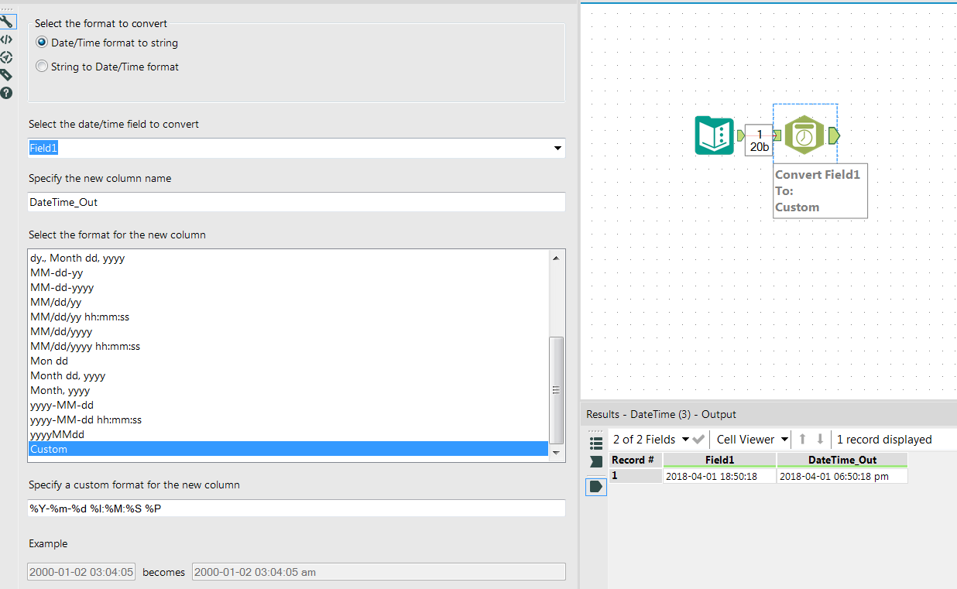Screen dimensions: 957x589
Task: Open the annotation tag icon in sidebar
Action: [x=7, y=75]
